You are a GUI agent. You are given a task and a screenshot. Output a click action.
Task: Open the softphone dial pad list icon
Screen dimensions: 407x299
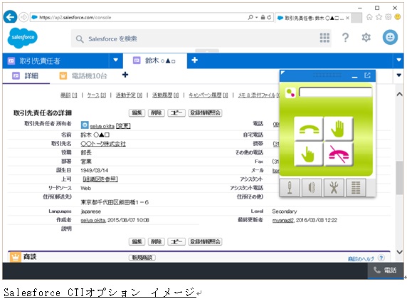point(356,187)
